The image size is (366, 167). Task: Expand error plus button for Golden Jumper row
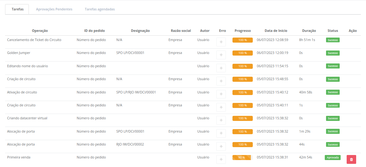pyautogui.click(x=221, y=55)
